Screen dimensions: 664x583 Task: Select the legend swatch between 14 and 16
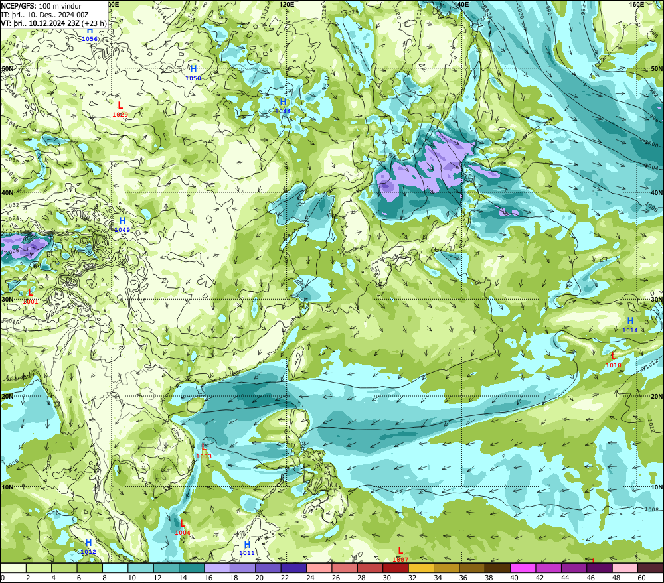(192, 568)
